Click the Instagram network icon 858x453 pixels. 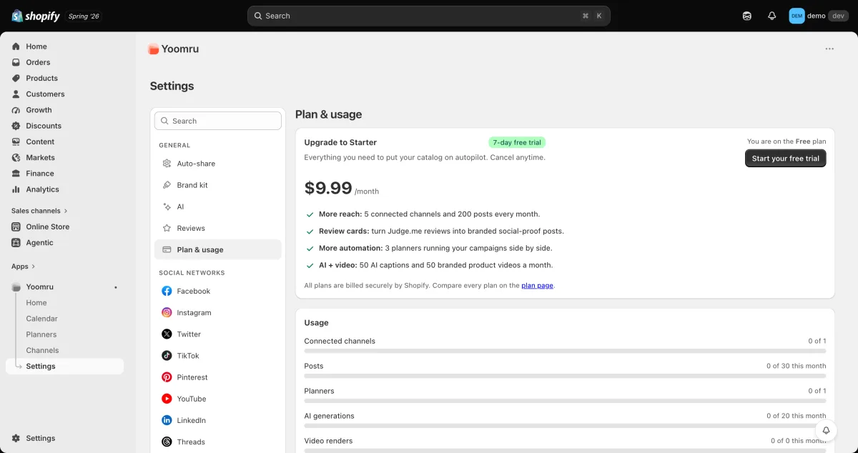click(x=167, y=312)
